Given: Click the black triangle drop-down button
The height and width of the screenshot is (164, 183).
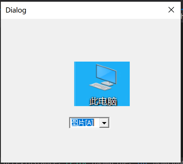Looking at the screenshot, I should [x=104, y=123].
